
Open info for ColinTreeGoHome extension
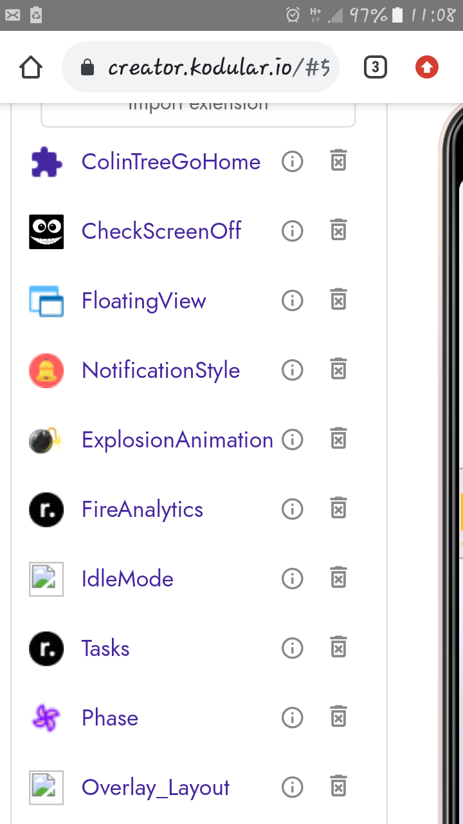pos(293,162)
